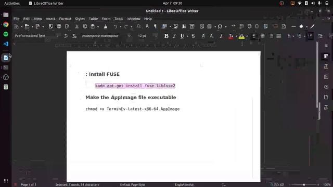Click the font name field
This screenshot has height=187, width=333.
click(104, 36)
